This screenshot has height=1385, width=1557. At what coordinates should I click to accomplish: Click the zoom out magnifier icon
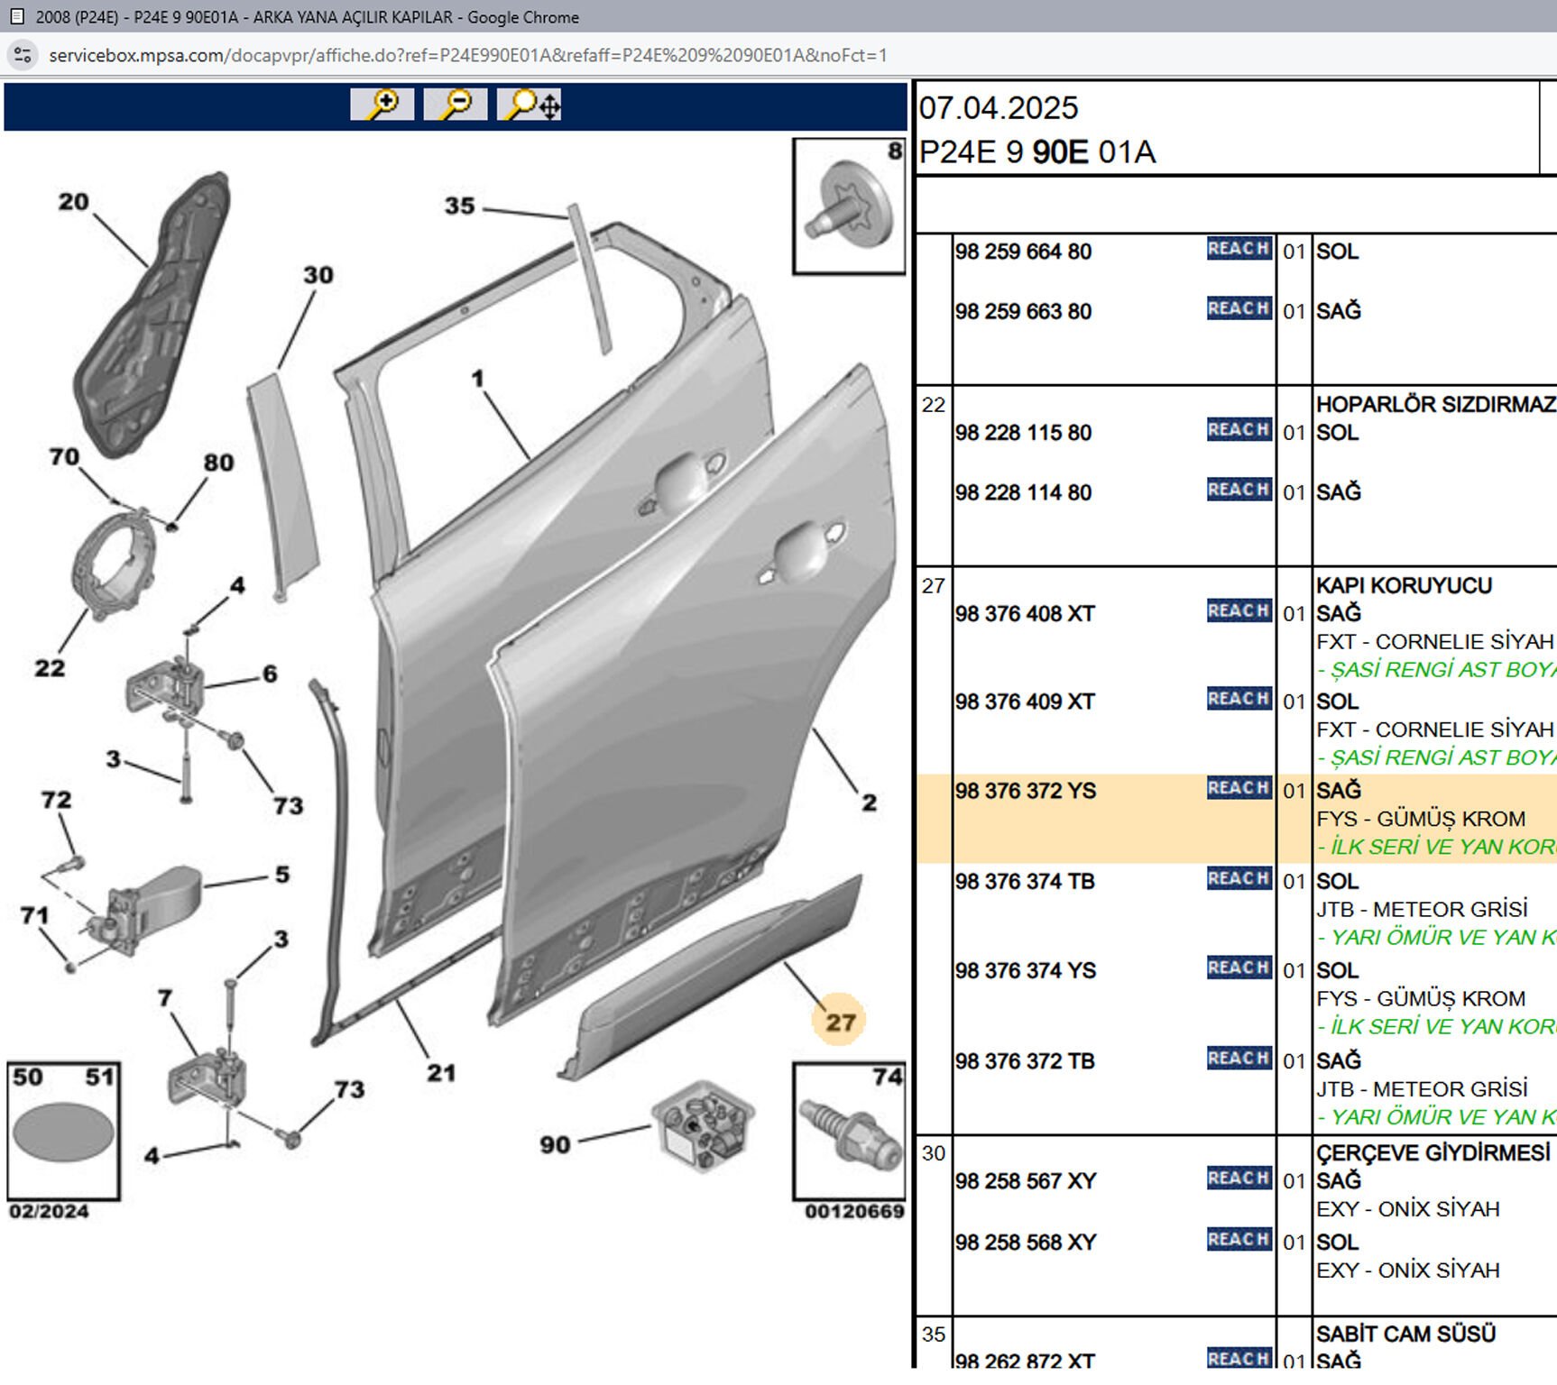456,105
